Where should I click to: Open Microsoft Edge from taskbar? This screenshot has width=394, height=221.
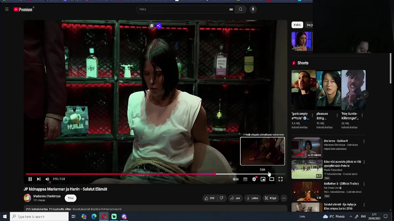click(x=94, y=217)
